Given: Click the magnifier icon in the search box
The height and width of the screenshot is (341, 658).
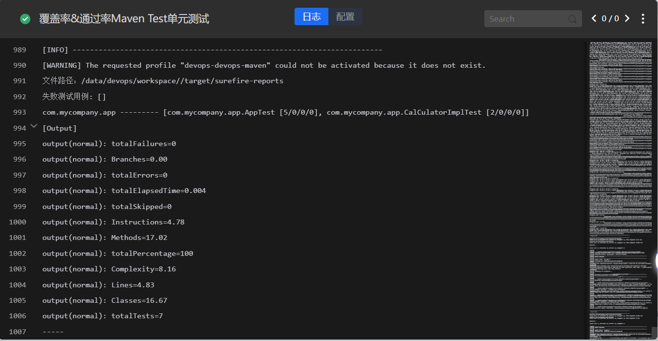Looking at the screenshot, I should point(572,19).
